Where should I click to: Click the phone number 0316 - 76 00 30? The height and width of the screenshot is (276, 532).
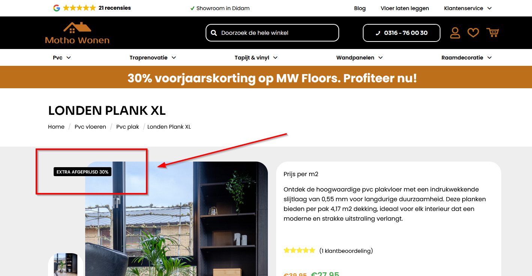pos(401,33)
